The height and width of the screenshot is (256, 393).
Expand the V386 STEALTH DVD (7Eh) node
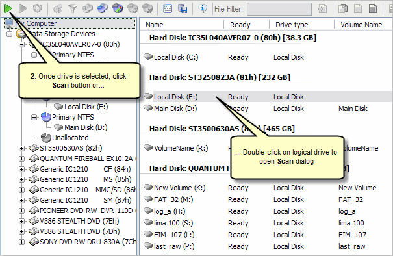coord(22,221)
